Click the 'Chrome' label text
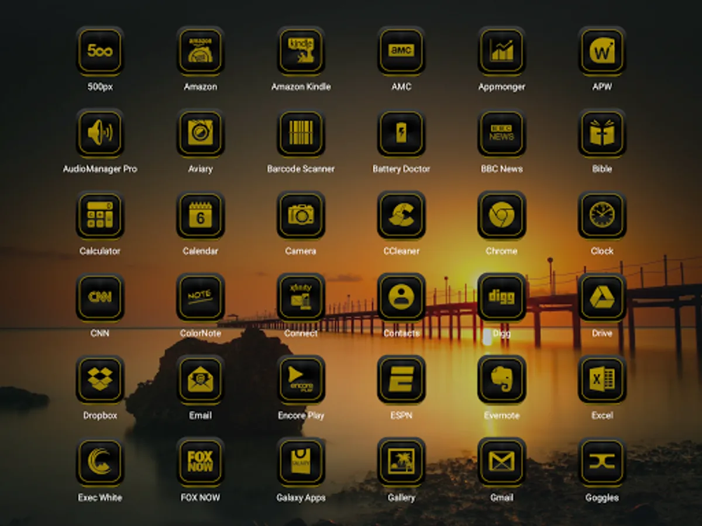This screenshot has height=526, width=702. pyautogui.click(x=502, y=251)
